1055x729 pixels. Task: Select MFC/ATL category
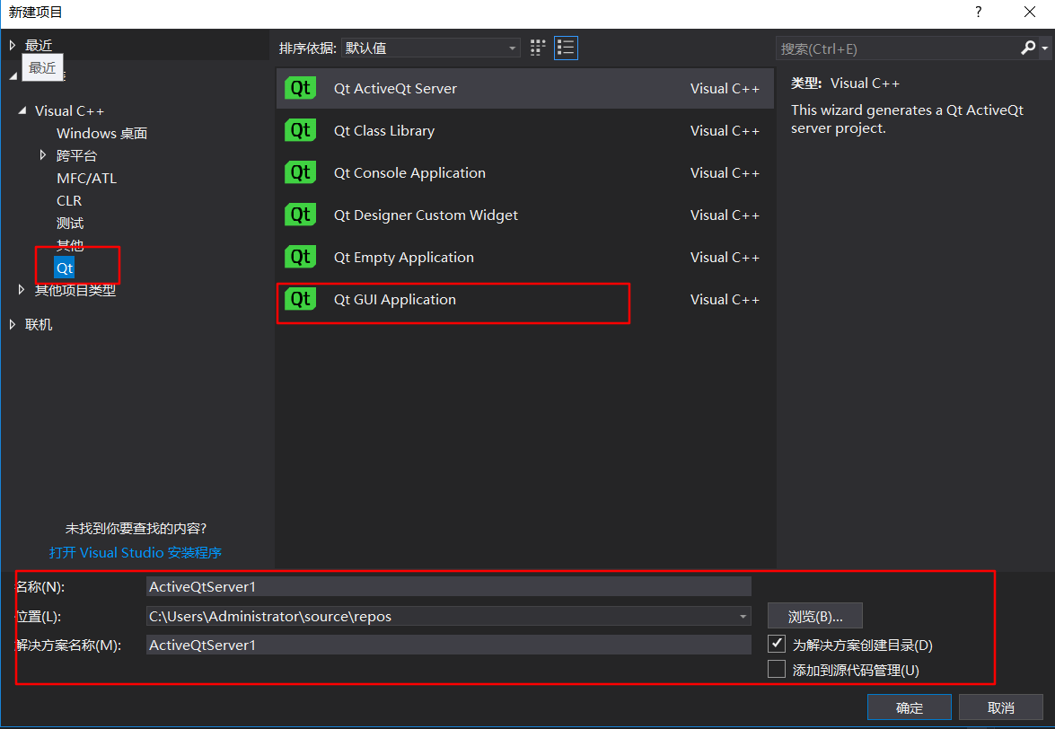[x=87, y=179]
